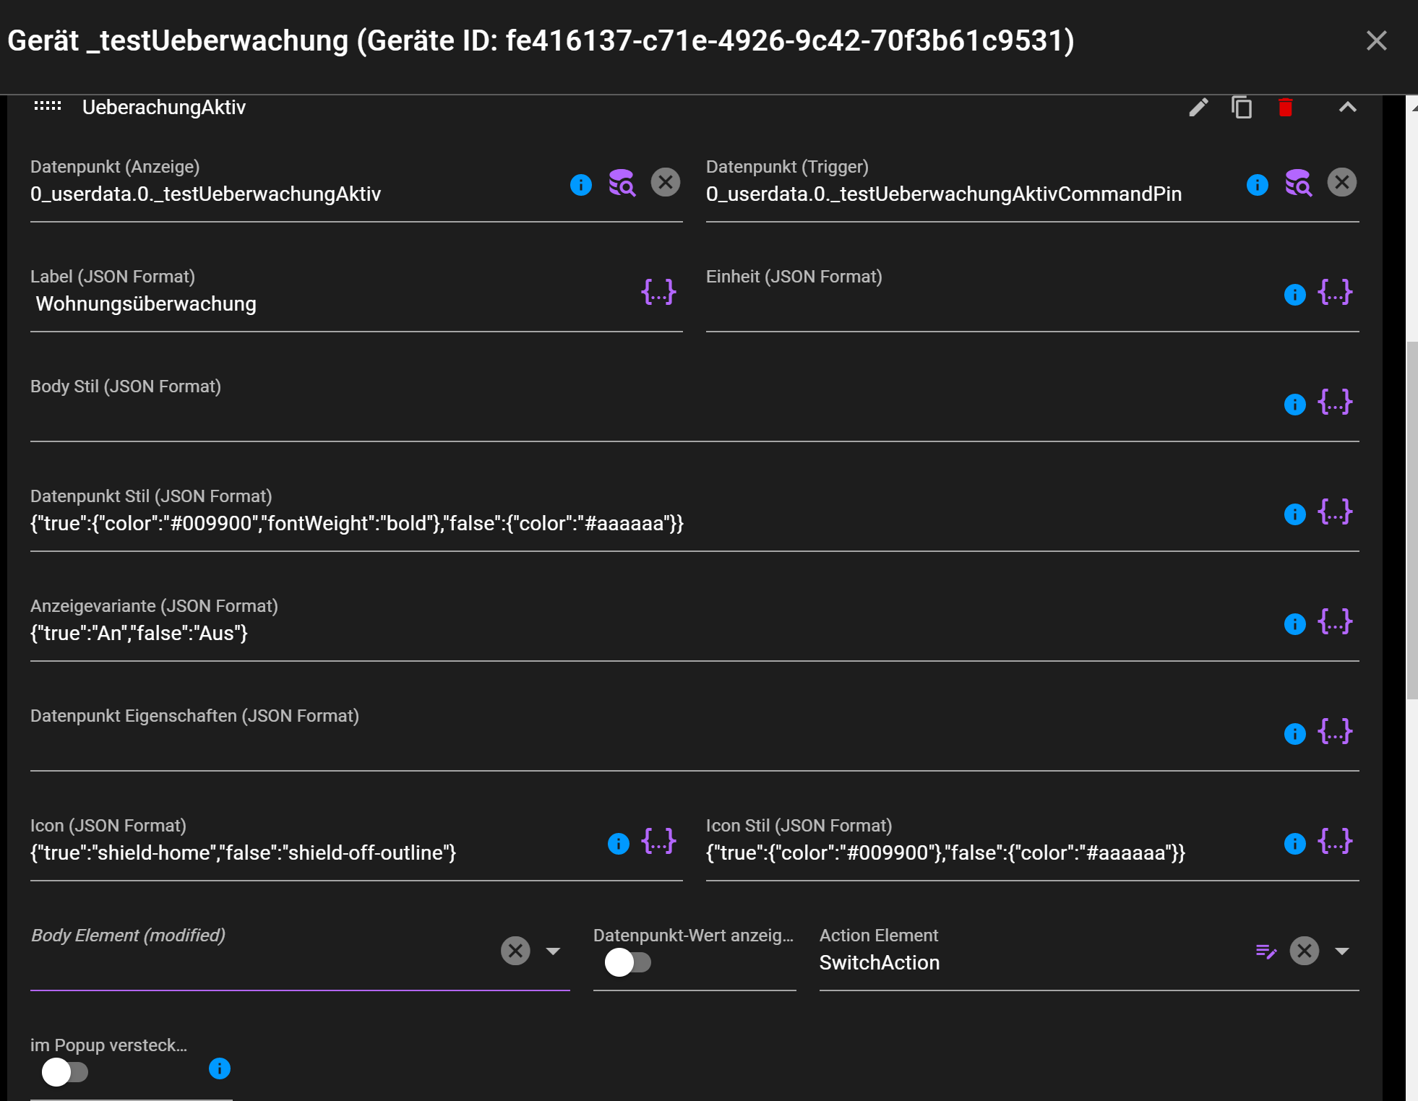The image size is (1418, 1101).
Task: Edit the UeberachungAktiv element name
Action: click(1199, 108)
